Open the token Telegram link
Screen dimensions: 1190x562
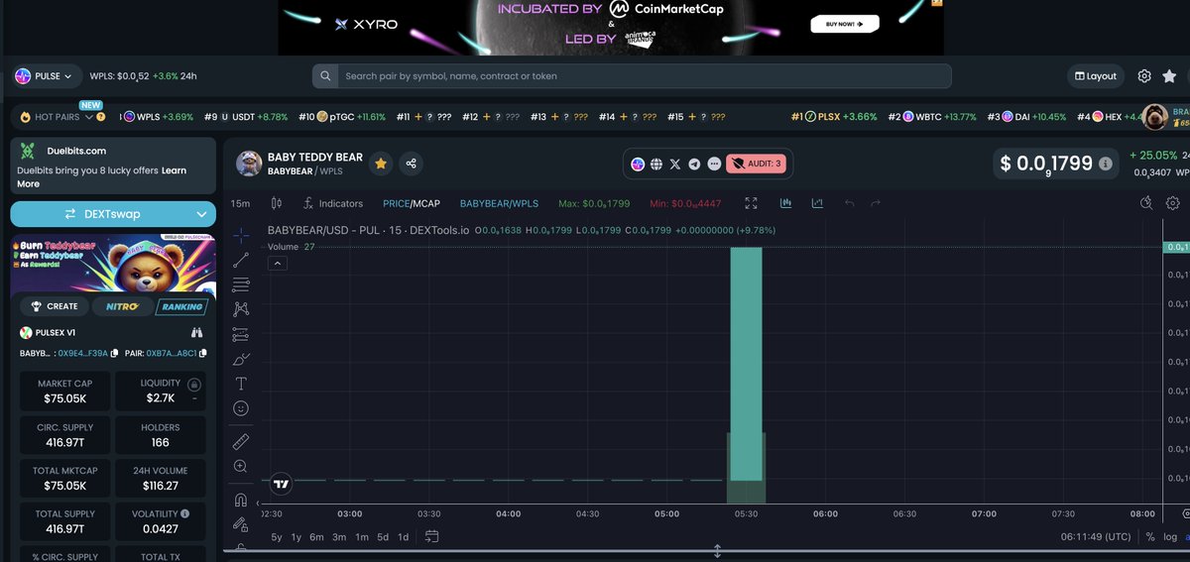[694, 164]
